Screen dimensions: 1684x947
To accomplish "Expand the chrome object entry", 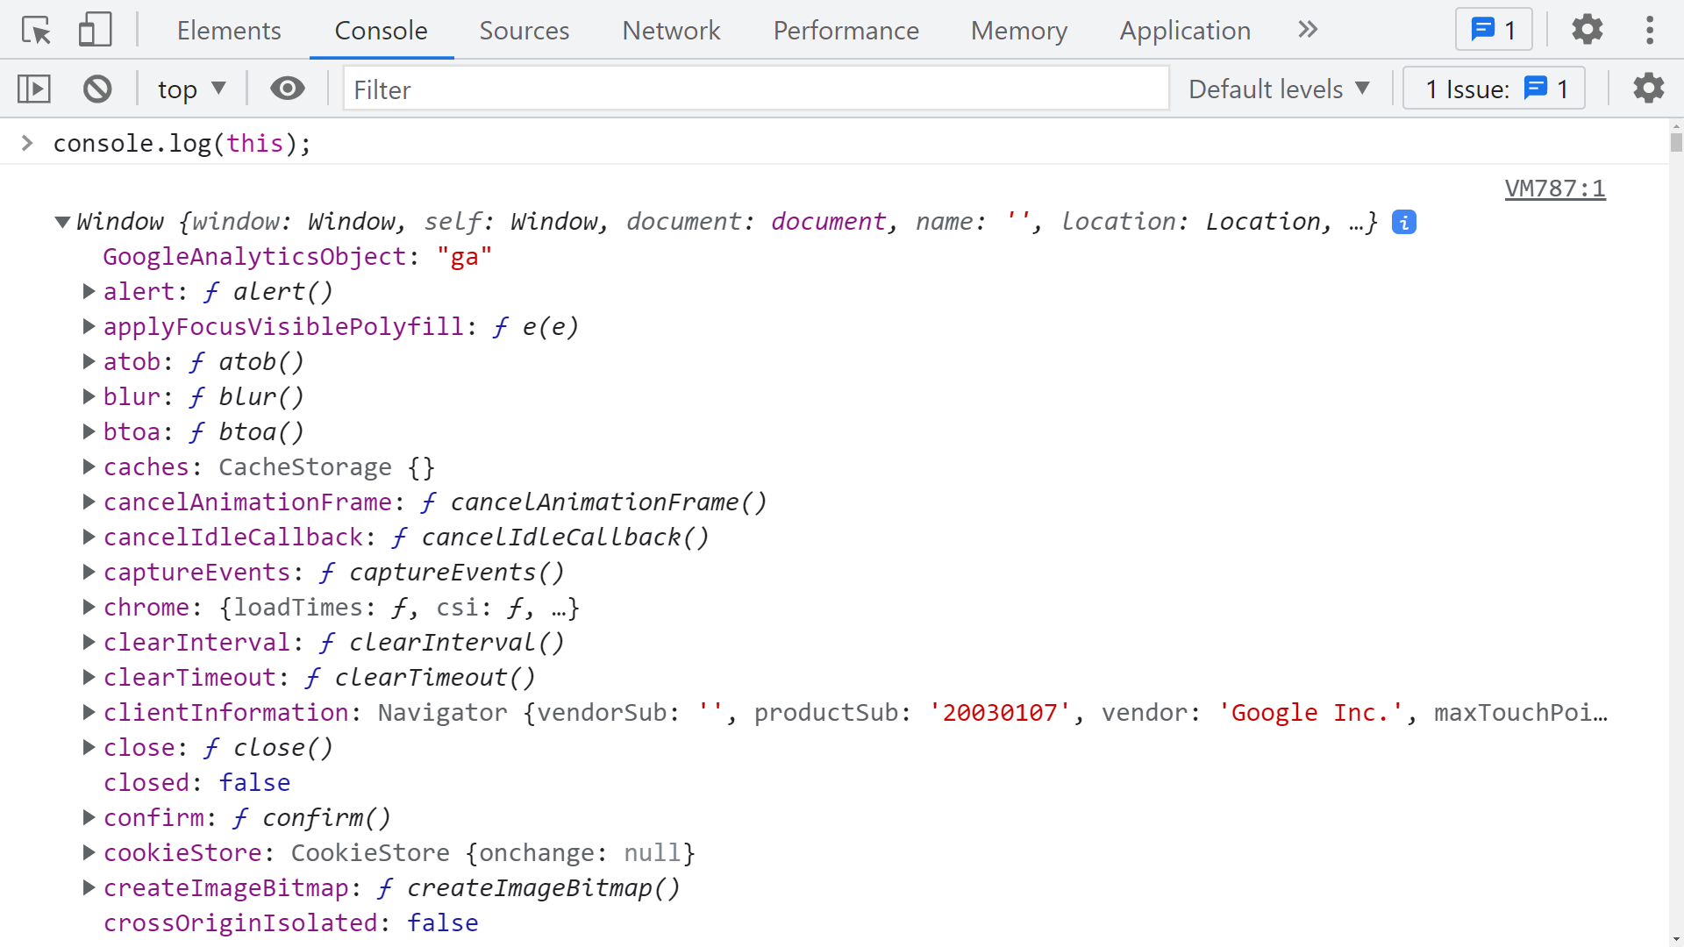I will (89, 608).
